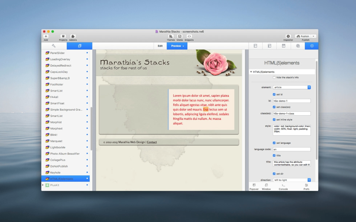
Task: Collapse the HTML(5)elements inspector section
Action: click(251, 72)
